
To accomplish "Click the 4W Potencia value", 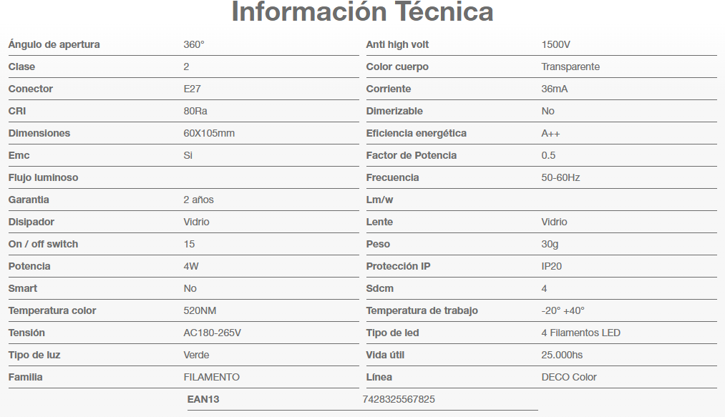I will (193, 266).
